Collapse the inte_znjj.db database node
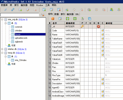 [x=2, y=20]
